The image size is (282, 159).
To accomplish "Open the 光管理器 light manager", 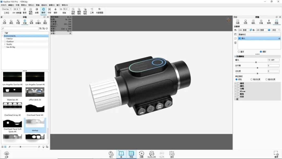I will tap(99, 10).
